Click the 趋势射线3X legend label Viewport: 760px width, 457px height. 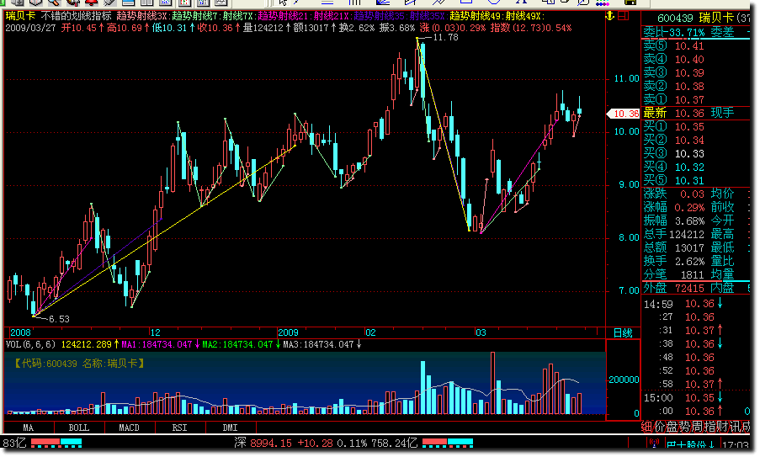(x=142, y=16)
